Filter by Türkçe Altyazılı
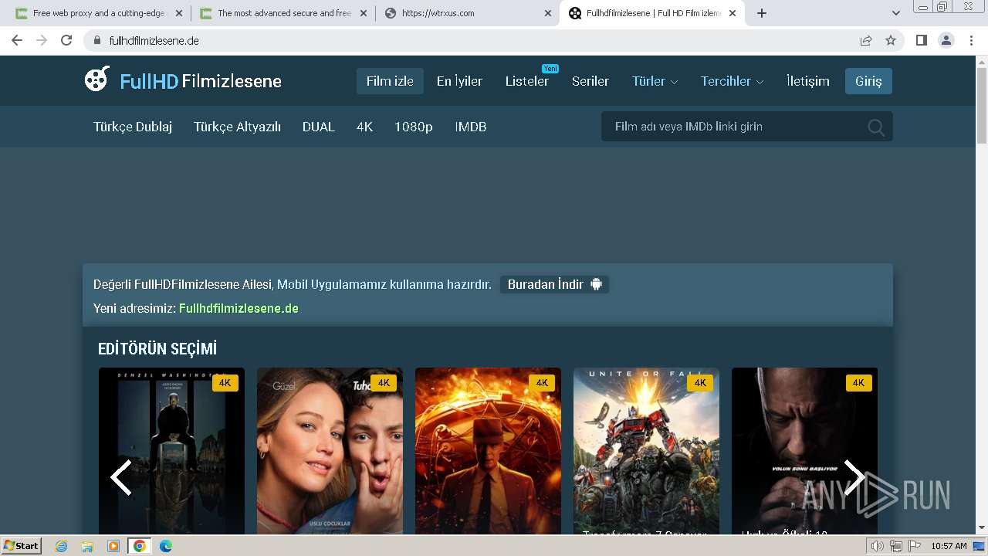The height and width of the screenshot is (556, 988). click(237, 127)
